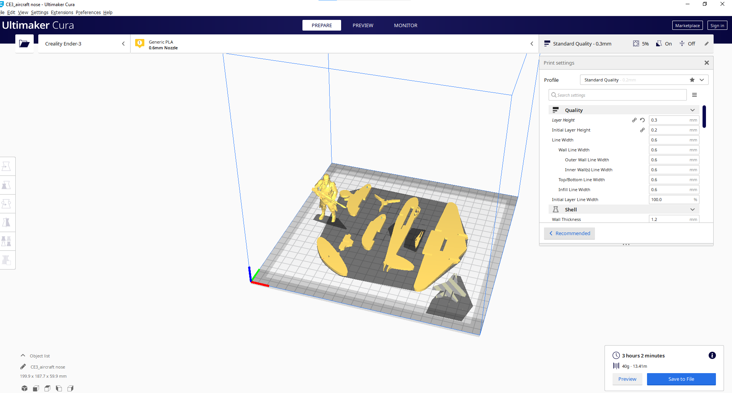732x393 pixels.
Task: Switch to the front view icon
Action: tap(36, 388)
